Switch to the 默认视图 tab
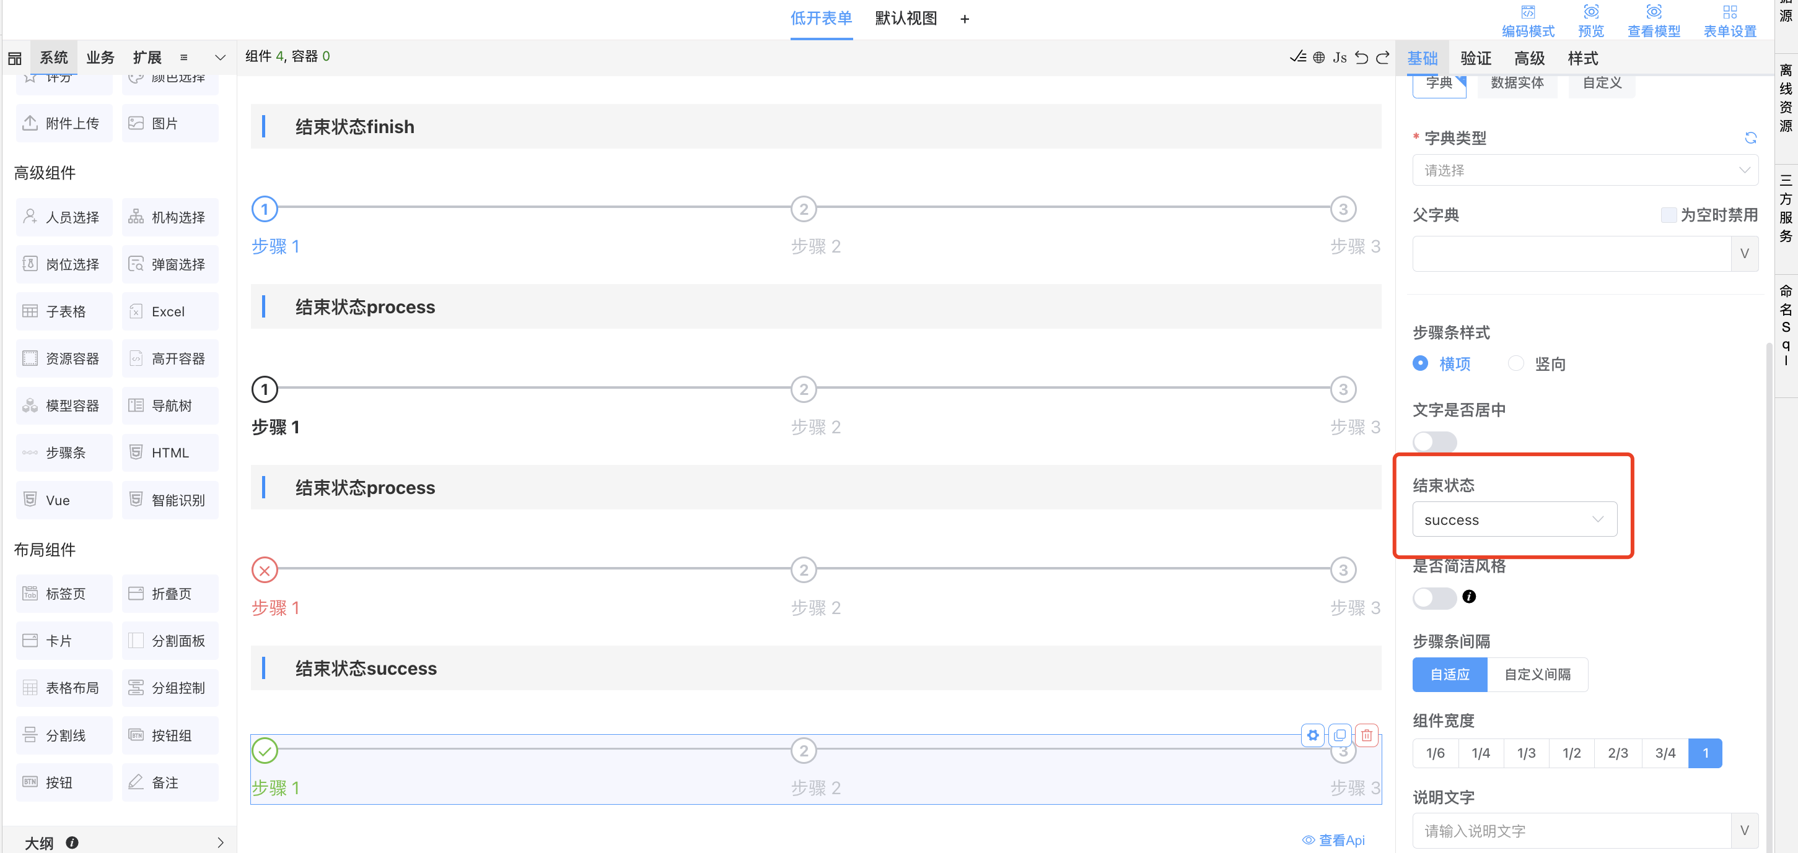Screen dimensions: 1798x853 [905, 19]
